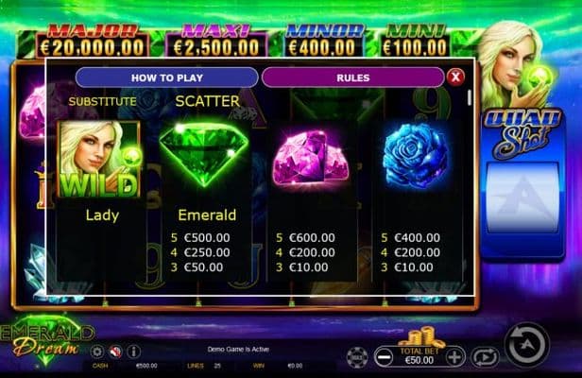Click the Major jackpot amount display

click(x=93, y=47)
